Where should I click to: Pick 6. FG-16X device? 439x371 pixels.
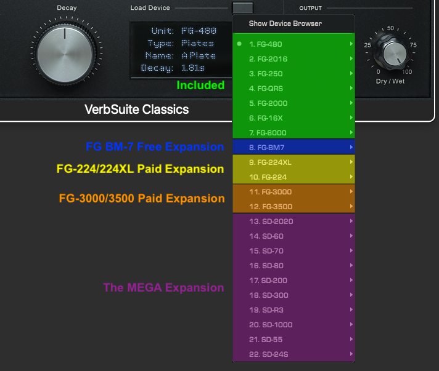pyautogui.click(x=293, y=118)
